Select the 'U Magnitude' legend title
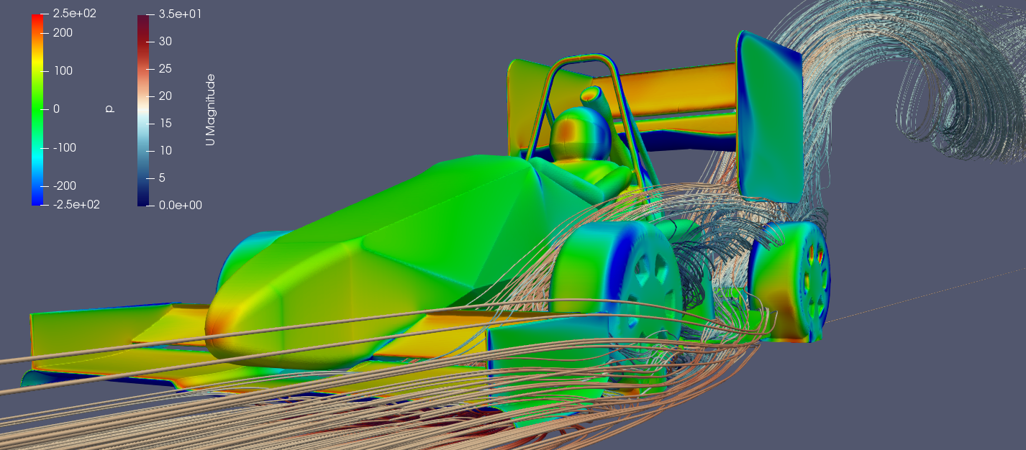Image resolution: width=1026 pixels, height=450 pixels. pyautogui.click(x=209, y=109)
